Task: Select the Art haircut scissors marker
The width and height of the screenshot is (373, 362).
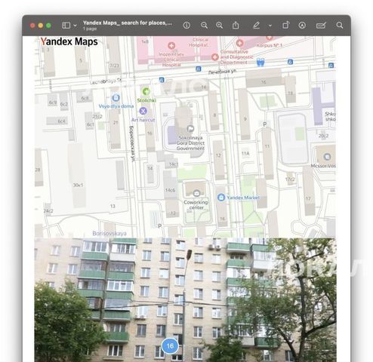Action: point(143,111)
